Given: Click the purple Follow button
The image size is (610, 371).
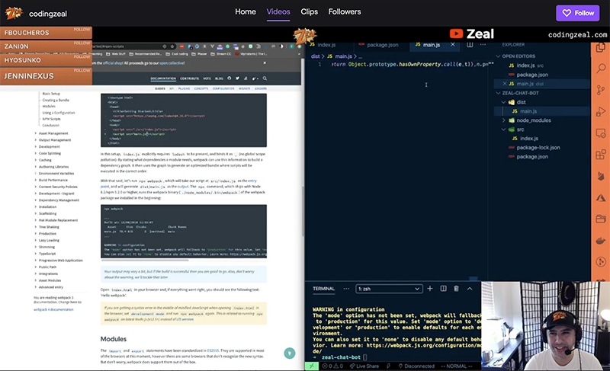Looking at the screenshot, I should [578, 13].
